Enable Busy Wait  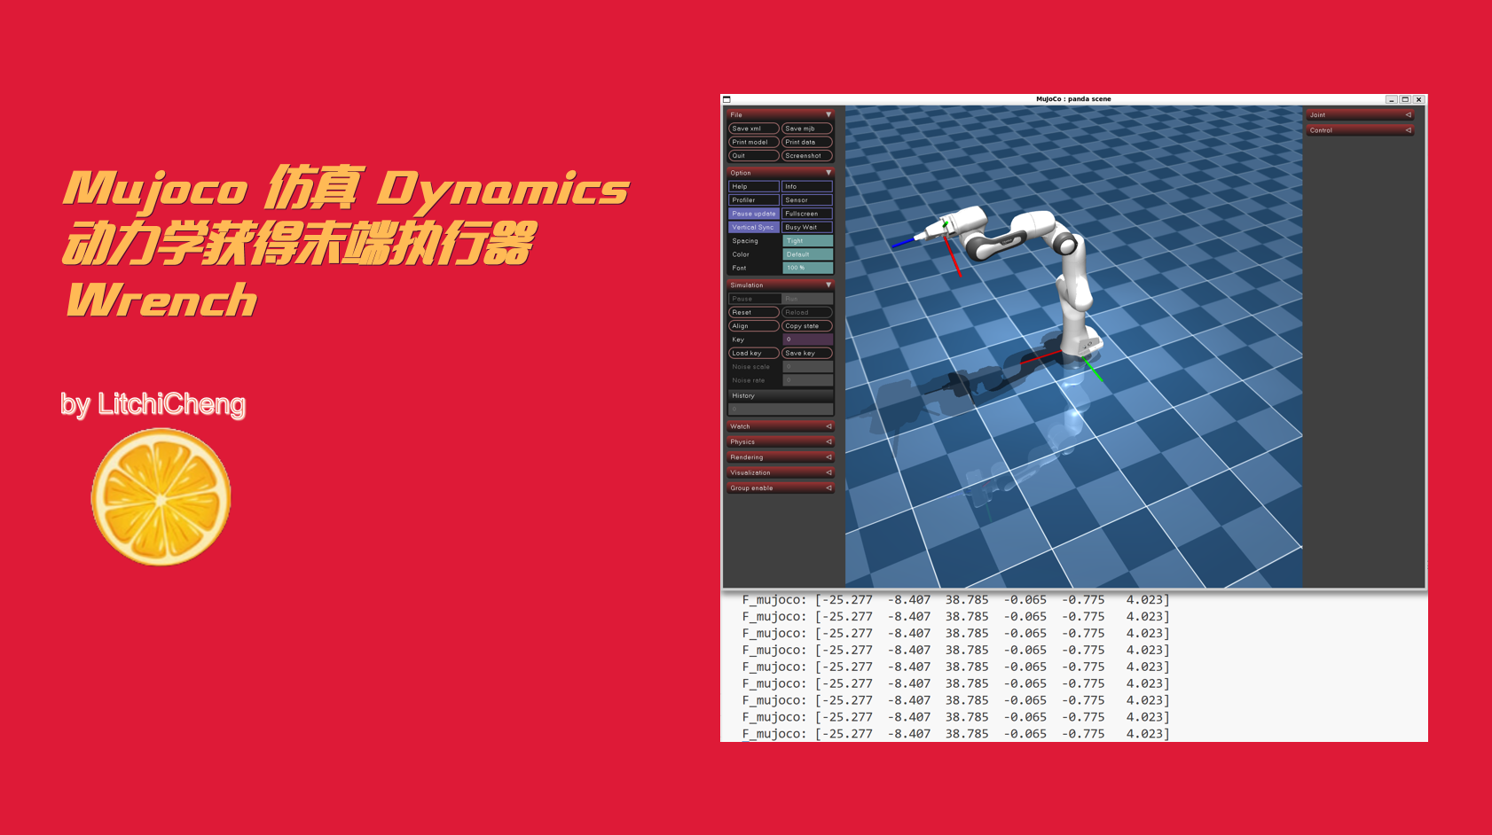[806, 226]
